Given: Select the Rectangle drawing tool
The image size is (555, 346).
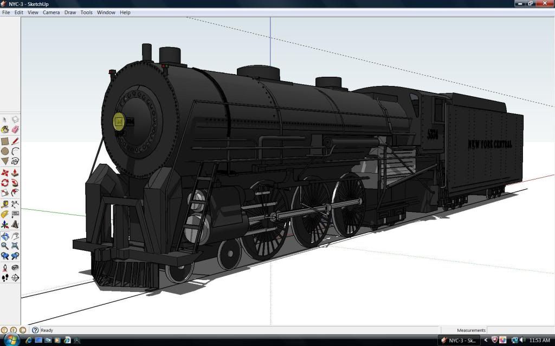Looking at the screenshot, I should 4,142.
